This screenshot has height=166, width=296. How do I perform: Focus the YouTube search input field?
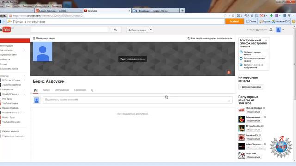click(x=69, y=30)
